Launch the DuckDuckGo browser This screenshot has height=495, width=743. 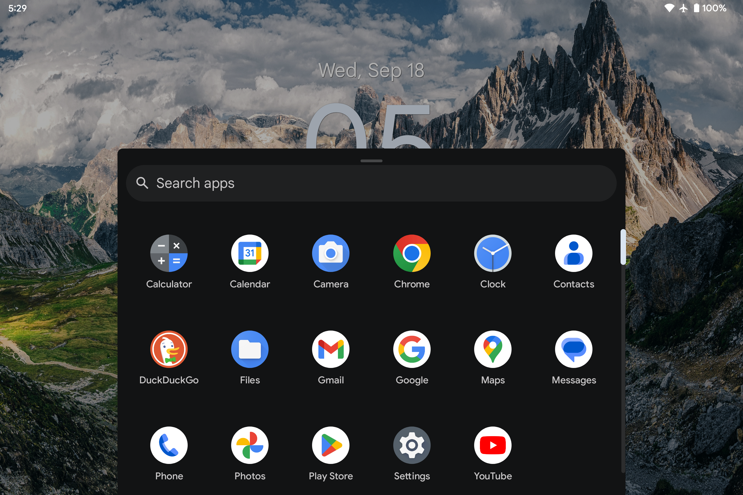point(169,349)
